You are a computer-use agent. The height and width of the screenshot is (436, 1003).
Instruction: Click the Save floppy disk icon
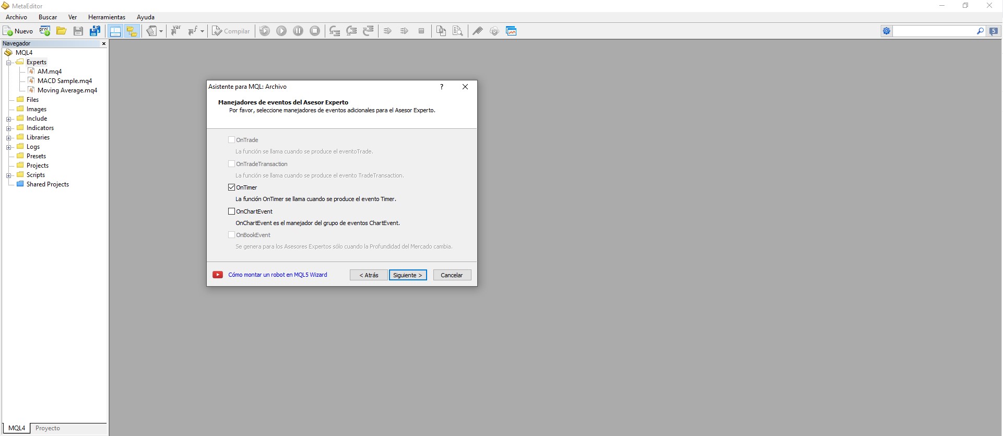coord(78,31)
